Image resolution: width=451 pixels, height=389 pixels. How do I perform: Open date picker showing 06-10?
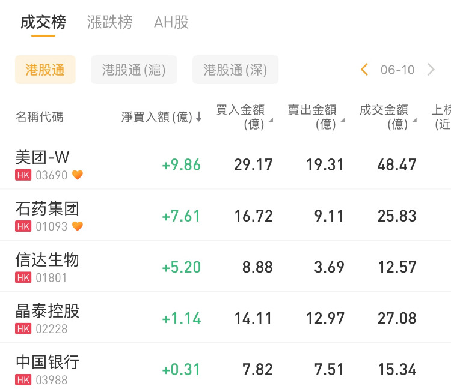coord(397,70)
